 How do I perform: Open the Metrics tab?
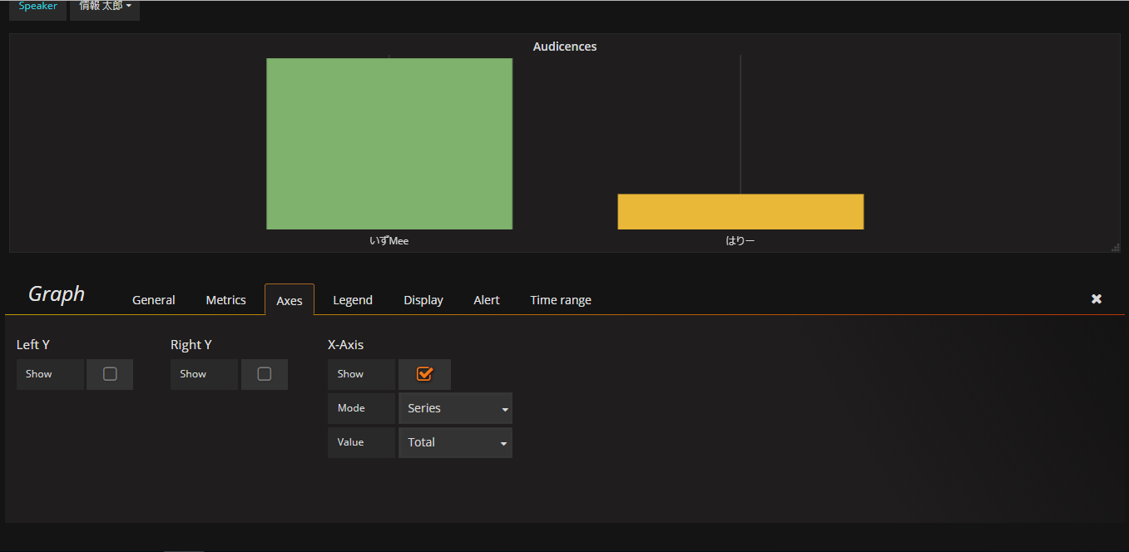(x=225, y=300)
